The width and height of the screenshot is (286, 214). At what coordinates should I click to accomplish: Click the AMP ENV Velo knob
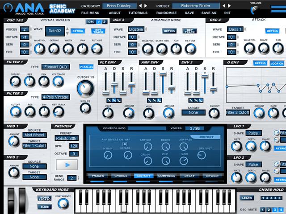coord(149,113)
